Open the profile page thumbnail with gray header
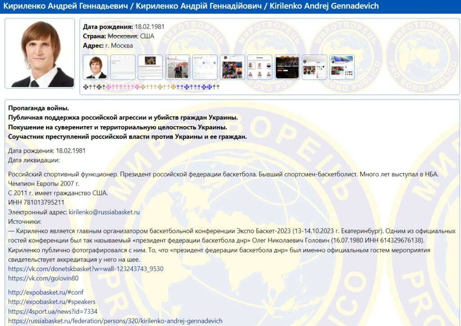461x326 pixels. click(x=315, y=68)
